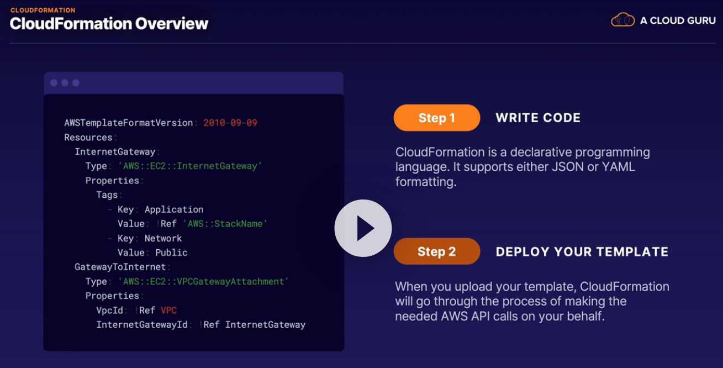Click the A CLOUD GURU brand text
This screenshot has height=368, width=723.
click(x=678, y=20)
